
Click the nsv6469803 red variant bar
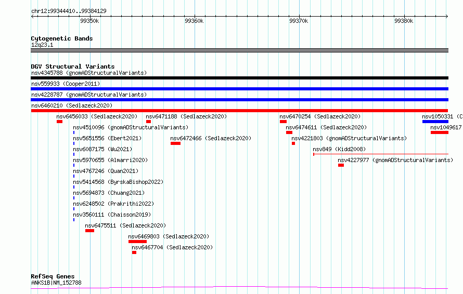coord(138,242)
